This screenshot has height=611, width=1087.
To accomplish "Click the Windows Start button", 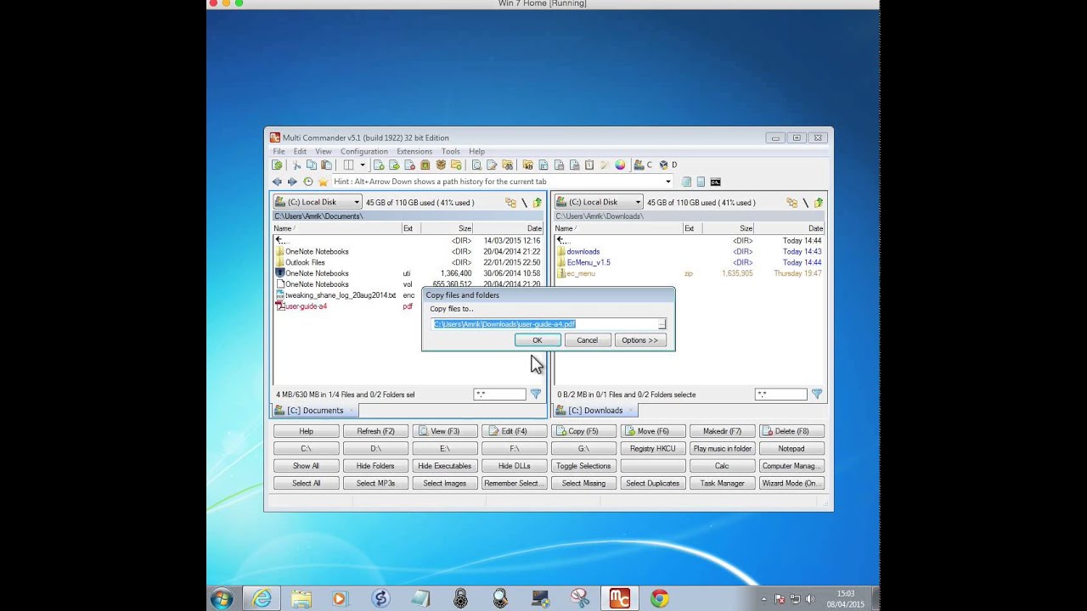I will (222, 598).
